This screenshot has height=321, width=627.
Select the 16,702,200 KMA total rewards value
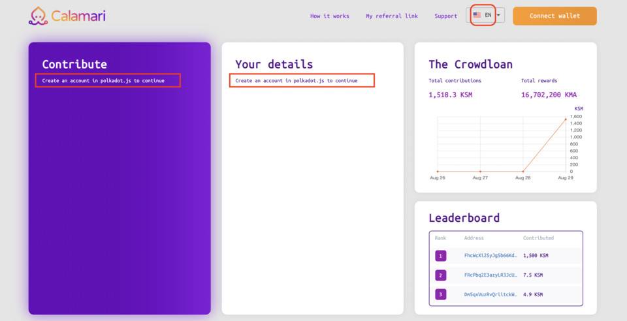pos(549,95)
